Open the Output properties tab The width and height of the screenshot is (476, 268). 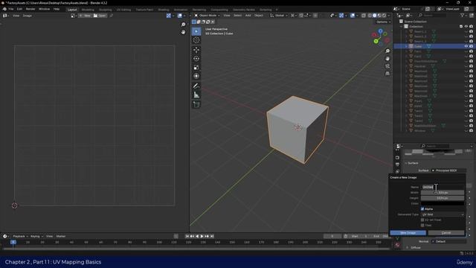click(x=397, y=165)
